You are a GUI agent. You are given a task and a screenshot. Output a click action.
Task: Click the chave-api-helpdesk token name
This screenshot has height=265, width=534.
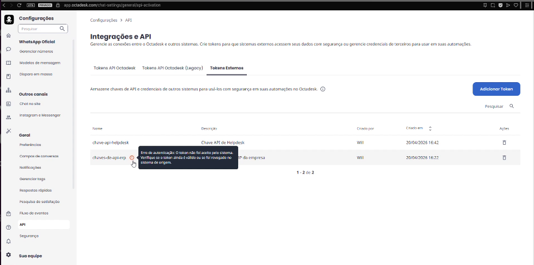point(111,143)
